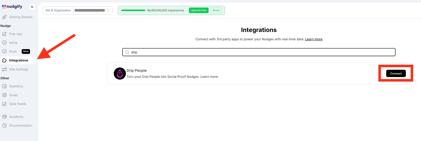
Task: Click the Site & Organization label
Action: (x=58, y=10)
